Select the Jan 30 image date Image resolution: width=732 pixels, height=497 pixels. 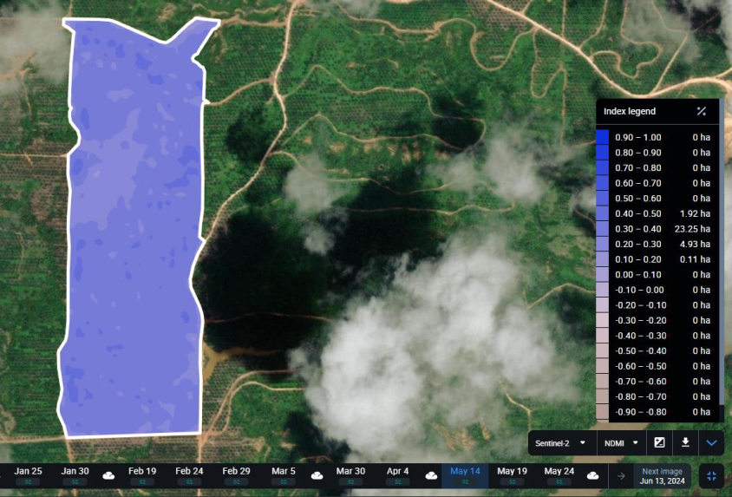75,475
